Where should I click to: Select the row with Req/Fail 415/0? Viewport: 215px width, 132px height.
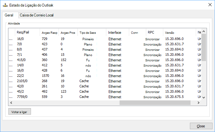[x=105, y=60]
